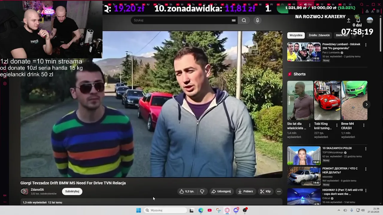Image resolution: width=383 pixels, height=215 pixels.
Task: Click the Shorts section heading
Action: [x=300, y=74]
